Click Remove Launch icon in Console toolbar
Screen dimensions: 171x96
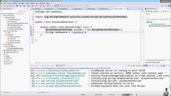[x=129, y=66]
